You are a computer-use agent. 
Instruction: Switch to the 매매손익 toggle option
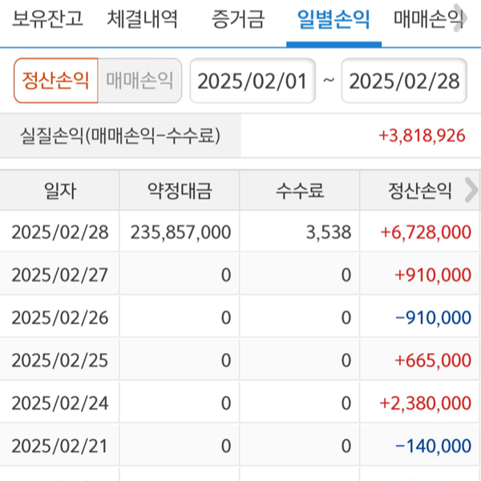click(x=139, y=80)
